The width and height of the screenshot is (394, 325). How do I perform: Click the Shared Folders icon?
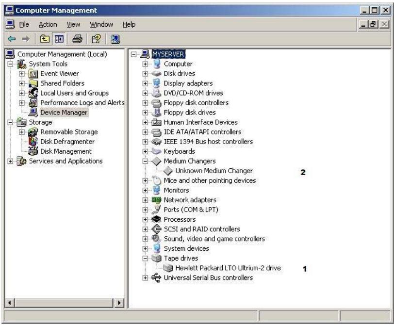[x=33, y=83]
